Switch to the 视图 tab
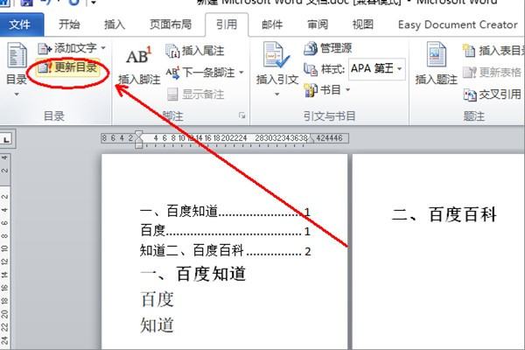Viewport: 525px width, 350px height. 362,24
